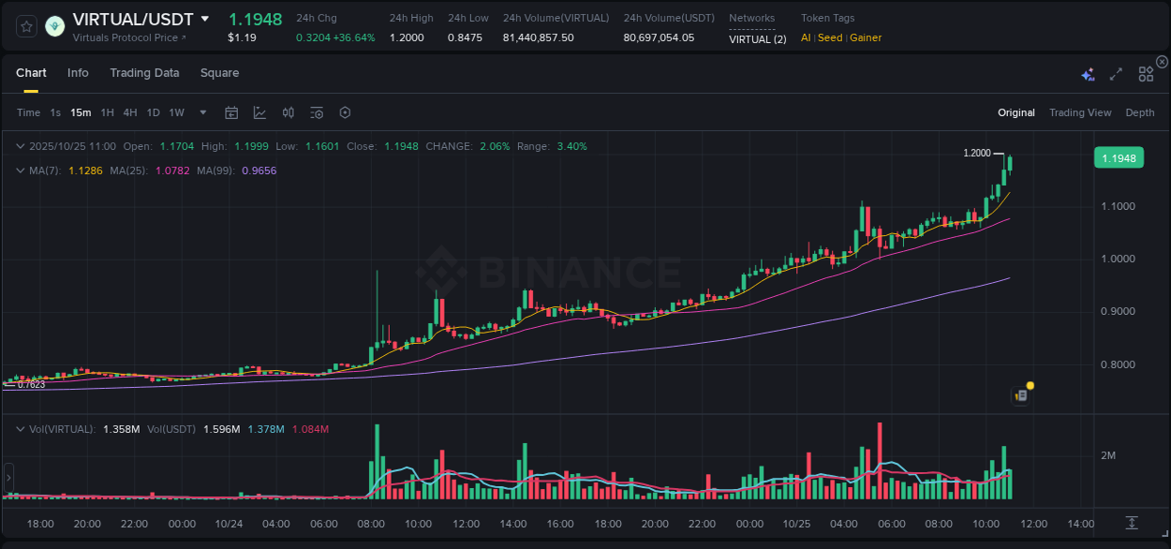Screen dimensions: 1171x549
Task: Open the indicators list icon
Action: [317, 112]
